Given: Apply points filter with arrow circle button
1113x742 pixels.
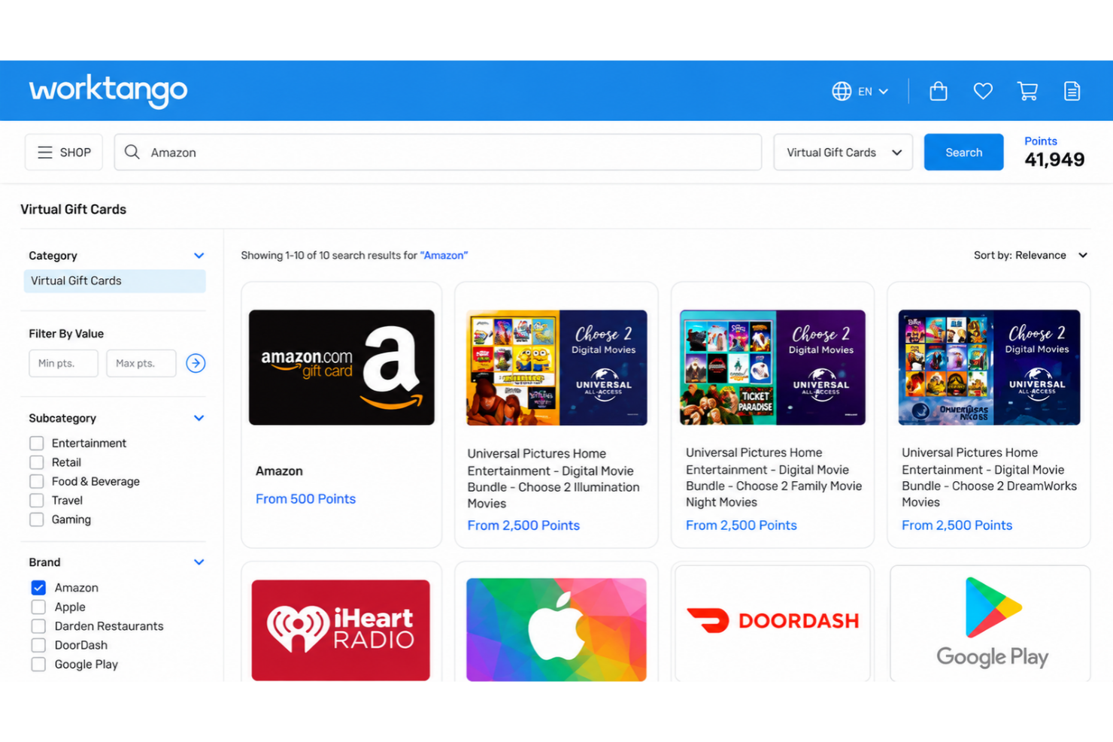Looking at the screenshot, I should coord(196,363).
